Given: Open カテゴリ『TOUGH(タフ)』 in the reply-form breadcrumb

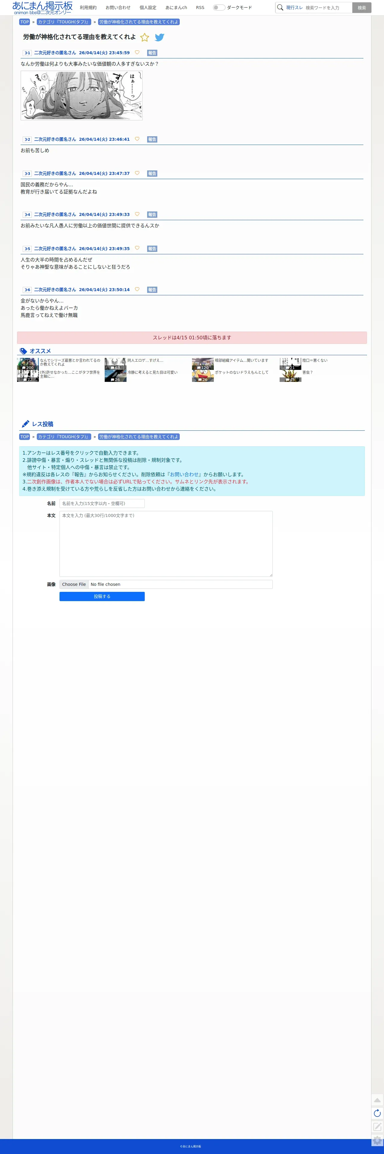Looking at the screenshot, I should tap(64, 437).
